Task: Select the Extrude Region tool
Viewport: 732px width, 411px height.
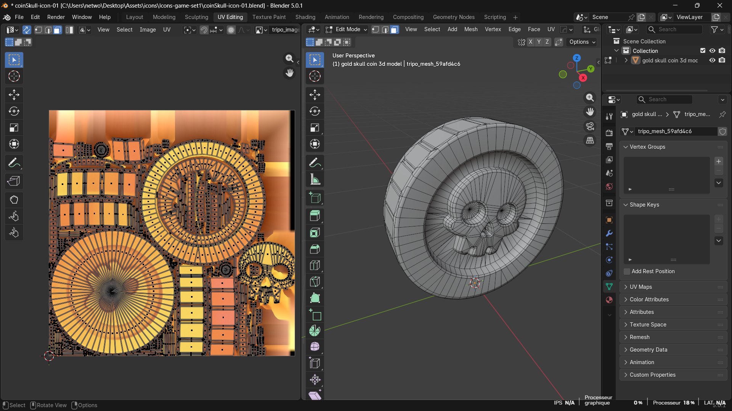Action: (315, 216)
